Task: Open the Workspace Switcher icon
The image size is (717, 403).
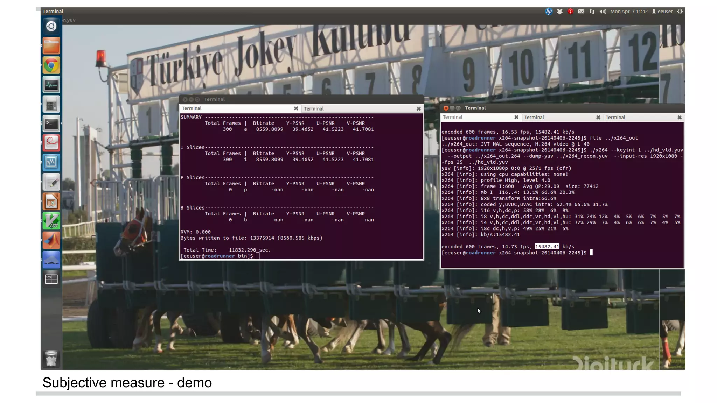Action: 51,279
